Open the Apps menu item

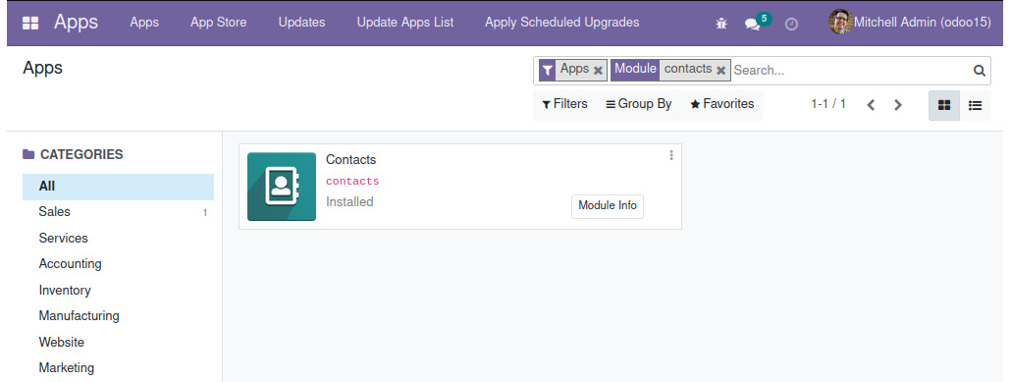(x=144, y=23)
